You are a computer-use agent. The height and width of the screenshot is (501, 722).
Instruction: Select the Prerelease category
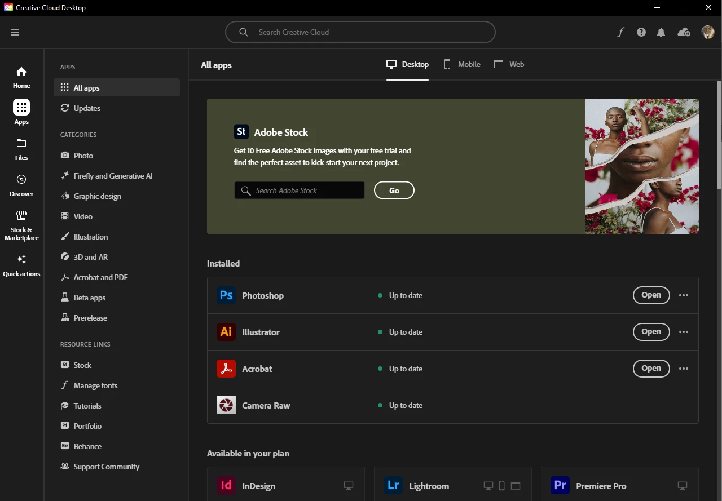[x=117, y=318]
